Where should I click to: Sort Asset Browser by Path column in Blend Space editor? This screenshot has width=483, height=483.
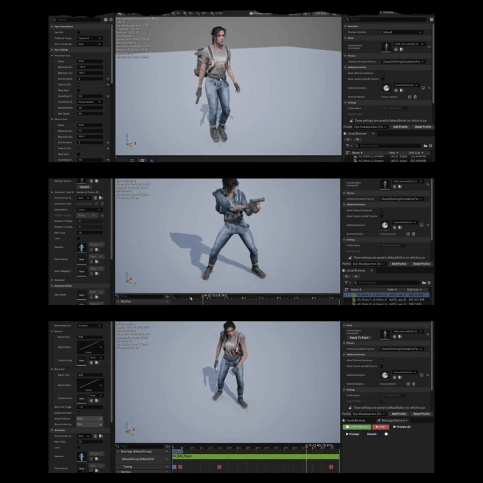coord(393,153)
